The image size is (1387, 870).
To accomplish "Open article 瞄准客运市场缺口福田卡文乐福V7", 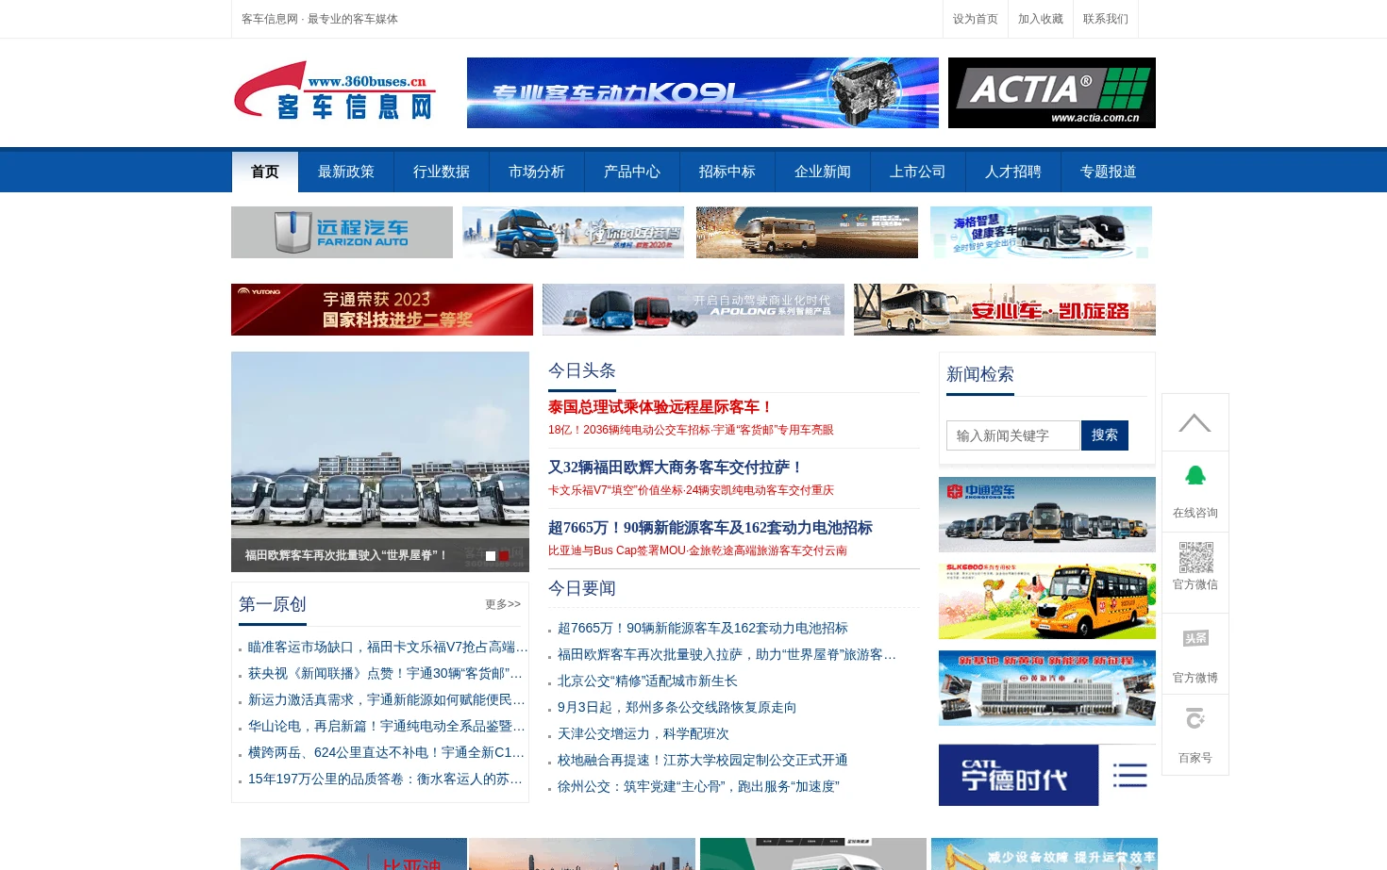I will pos(388,647).
